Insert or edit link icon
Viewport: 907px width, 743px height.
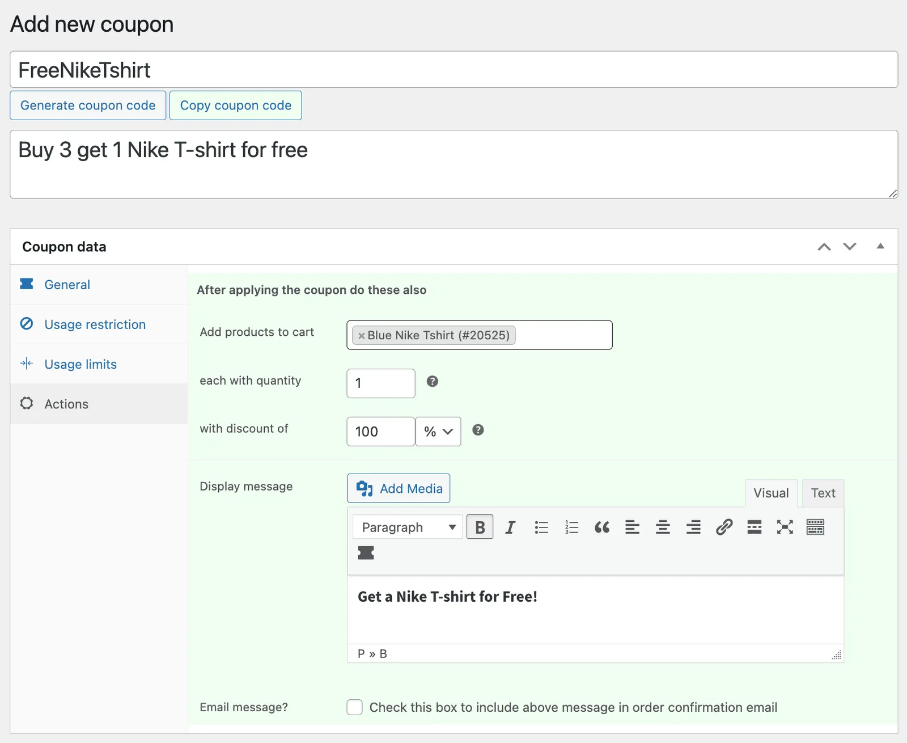click(724, 527)
